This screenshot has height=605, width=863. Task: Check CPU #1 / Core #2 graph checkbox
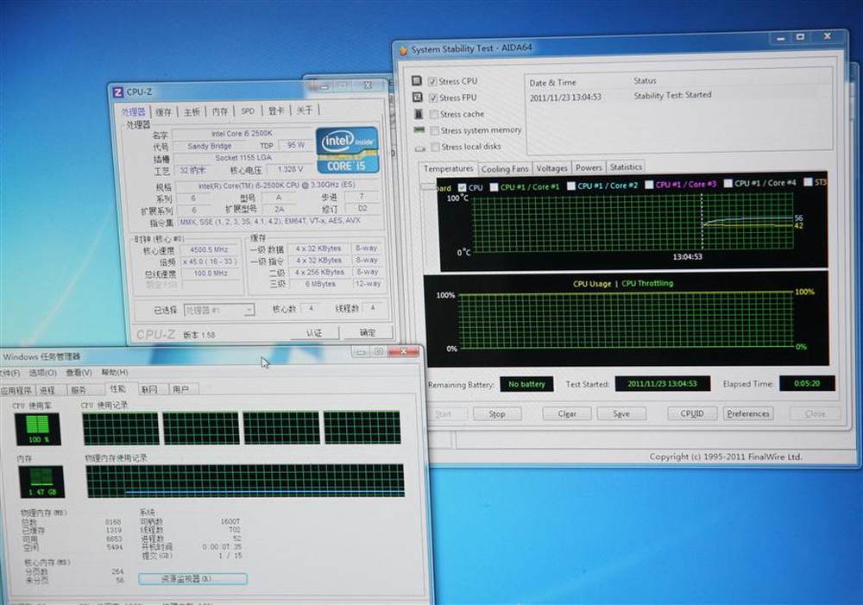click(x=571, y=186)
